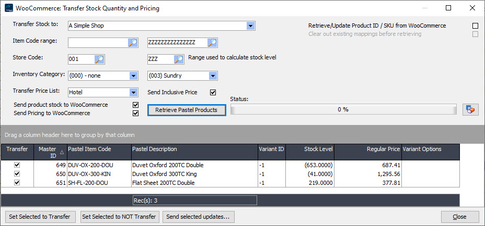Expand the (000) - none inventory category dropdown
This screenshot has width=485, height=226.
click(133, 76)
